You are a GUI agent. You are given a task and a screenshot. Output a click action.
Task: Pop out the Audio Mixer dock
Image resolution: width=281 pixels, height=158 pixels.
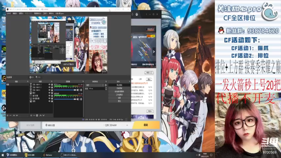coord(83,81)
